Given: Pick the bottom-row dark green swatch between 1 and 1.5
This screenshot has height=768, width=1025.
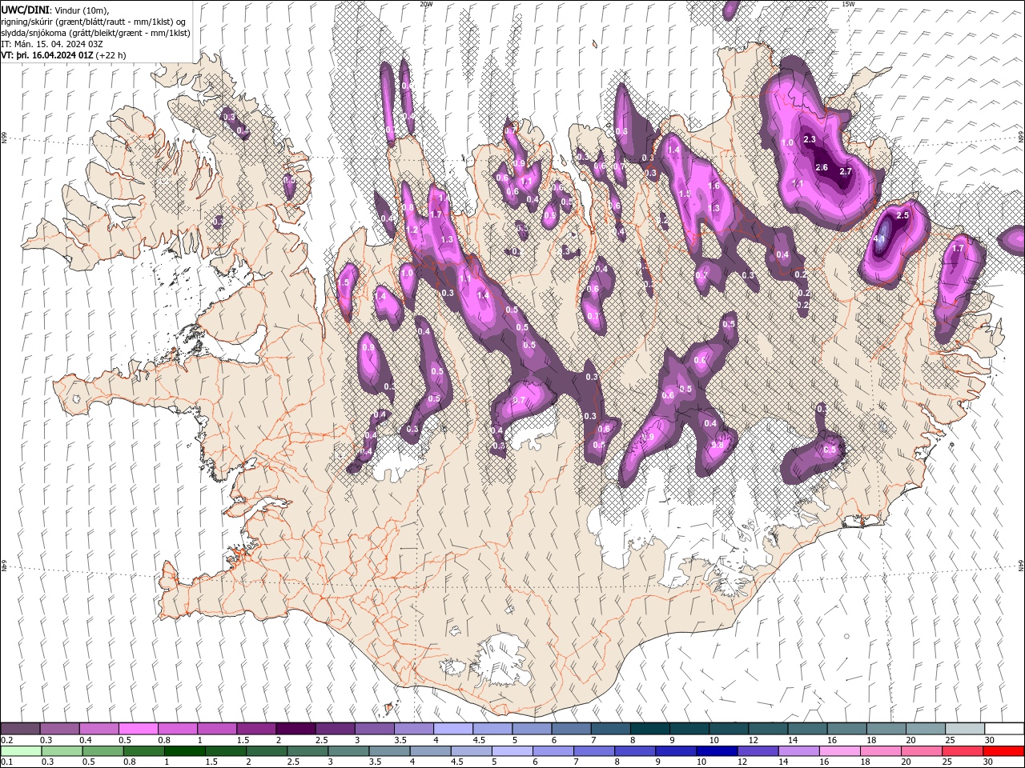Looking at the screenshot, I should point(185,751).
